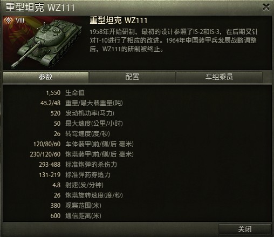Click the 车体装甲 120/80/60 row
This screenshot has height=237, width=274.
click(x=84, y=144)
